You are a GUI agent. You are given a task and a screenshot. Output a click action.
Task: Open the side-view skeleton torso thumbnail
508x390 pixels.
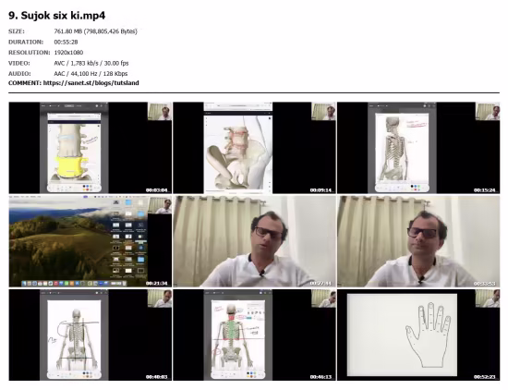(418, 148)
